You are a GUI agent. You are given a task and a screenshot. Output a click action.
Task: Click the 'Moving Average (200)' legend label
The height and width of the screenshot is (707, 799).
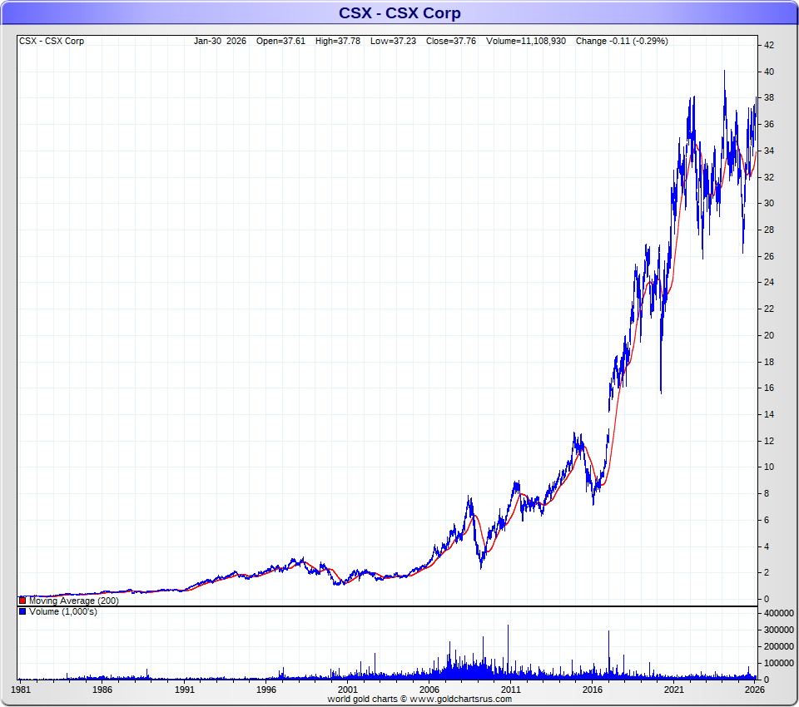pyautogui.click(x=74, y=601)
